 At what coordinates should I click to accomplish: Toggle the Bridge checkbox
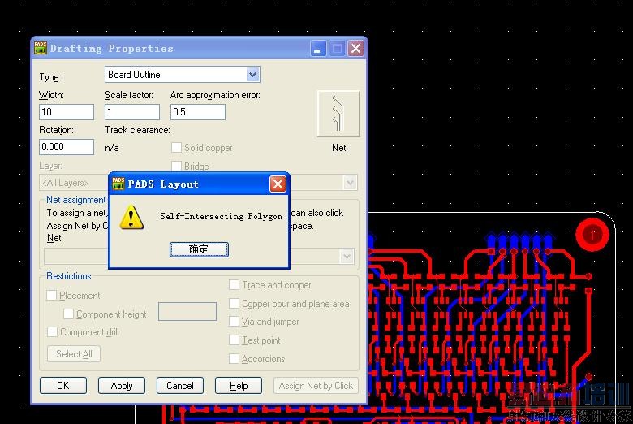(x=176, y=167)
